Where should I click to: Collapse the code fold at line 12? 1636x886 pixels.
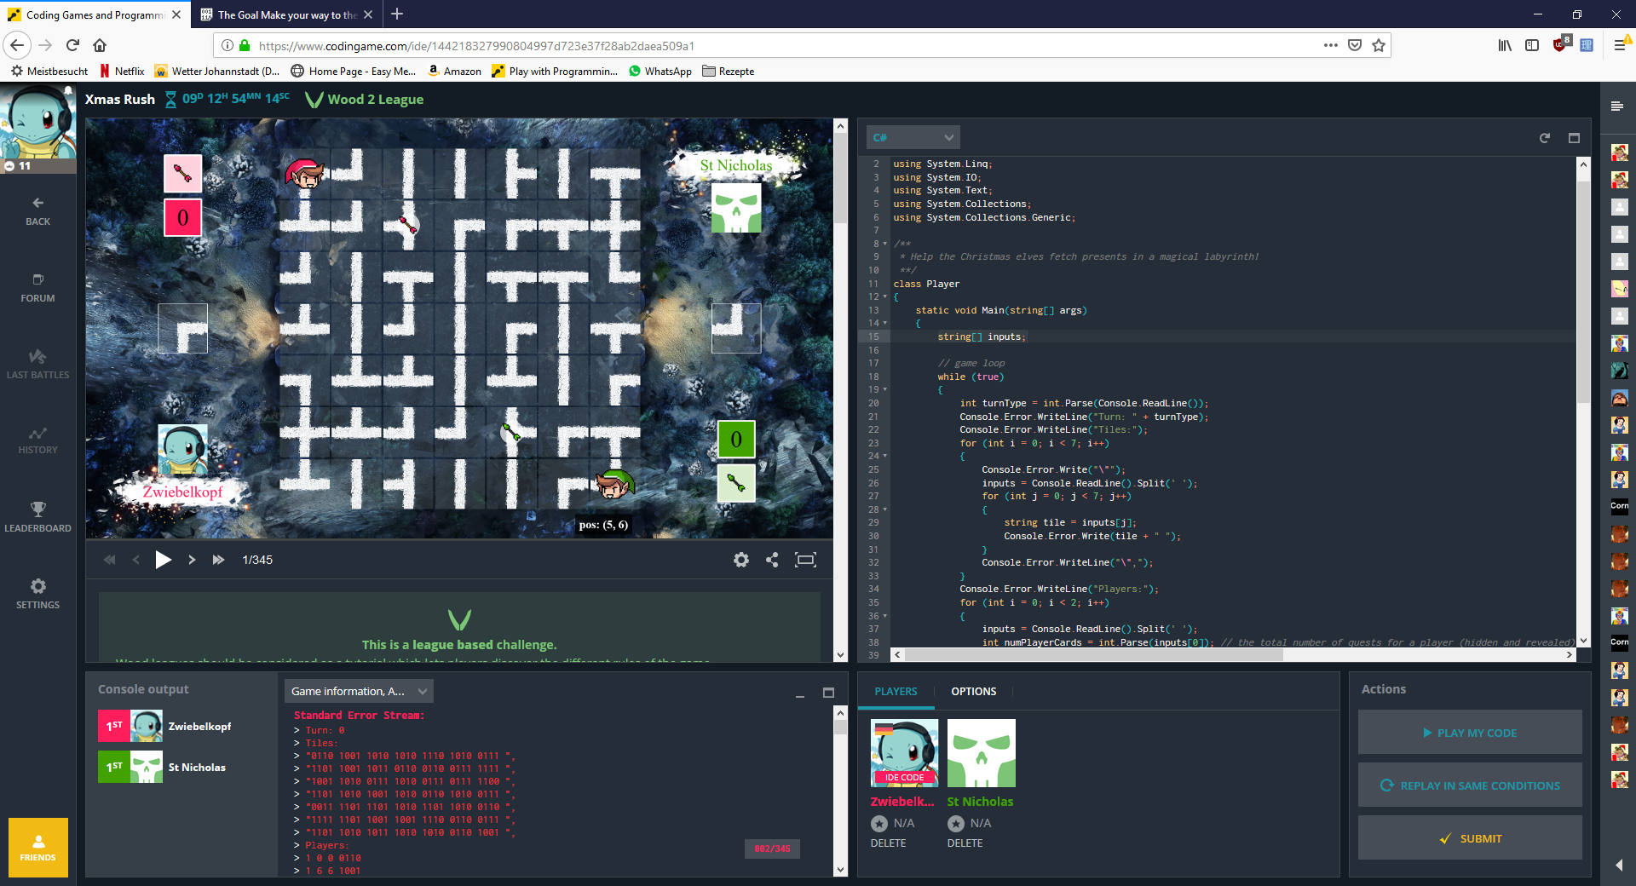pyautogui.click(x=885, y=296)
